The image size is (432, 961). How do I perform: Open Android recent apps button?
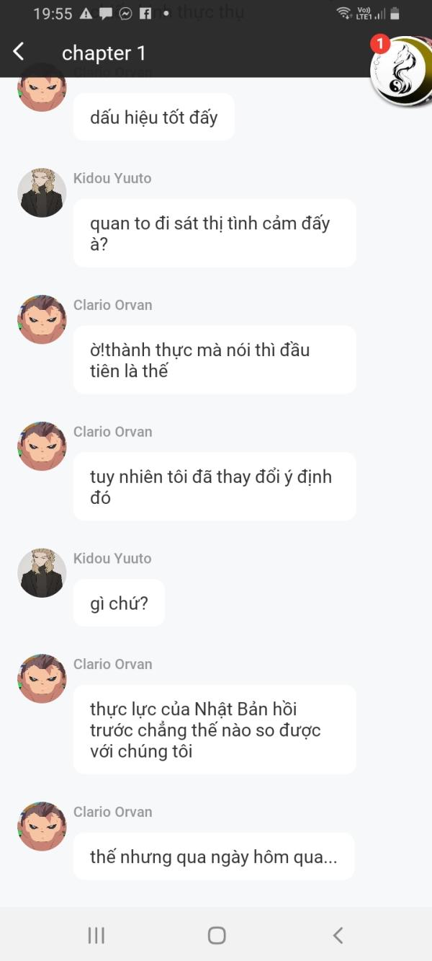96,935
